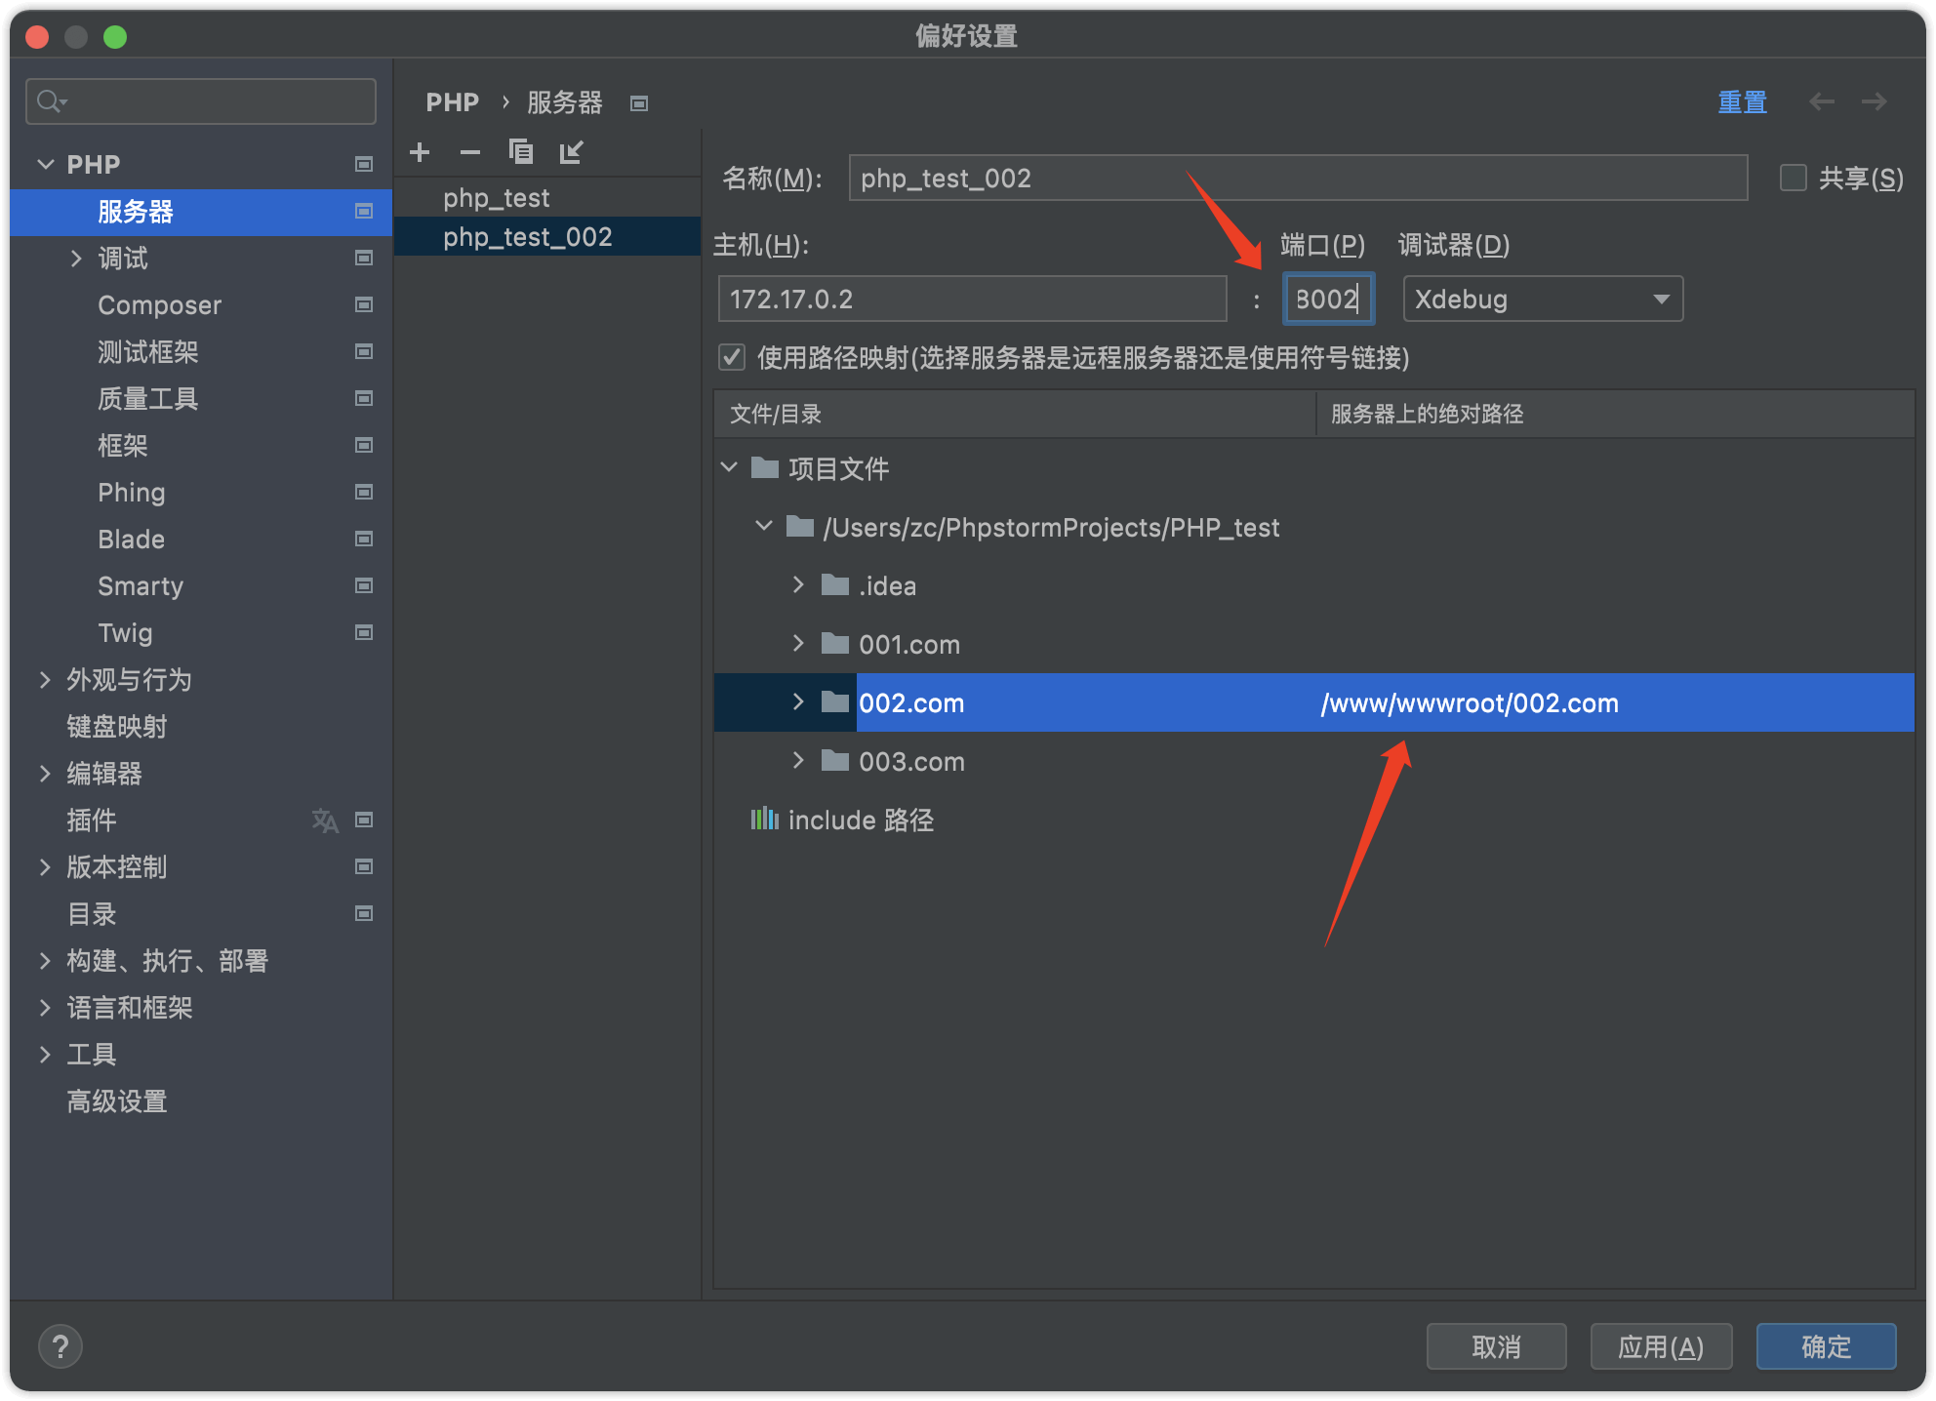Select Composer in the settings sidebar

(x=160, y=305)
